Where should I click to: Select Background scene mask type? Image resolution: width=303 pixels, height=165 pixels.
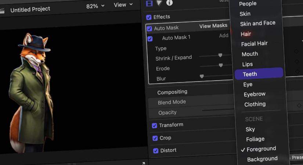coord(262,159)
